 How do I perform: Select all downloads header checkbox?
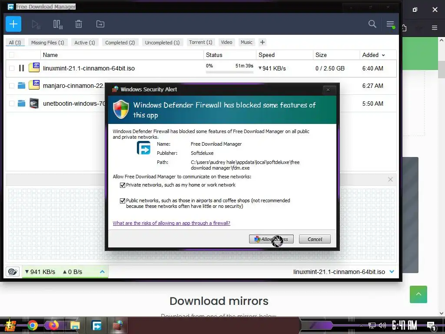click(12, 55)
